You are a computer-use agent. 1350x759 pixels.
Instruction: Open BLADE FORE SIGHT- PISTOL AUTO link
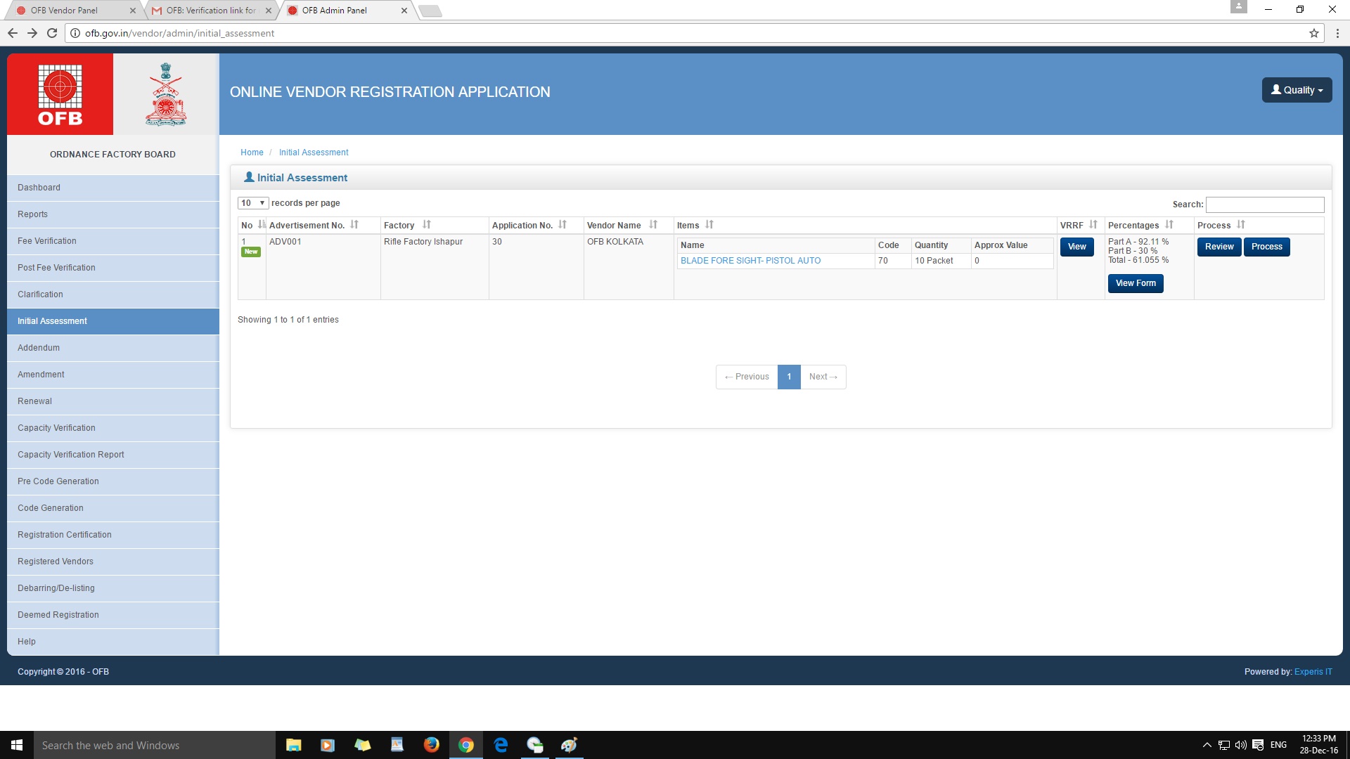coord(750,261)
